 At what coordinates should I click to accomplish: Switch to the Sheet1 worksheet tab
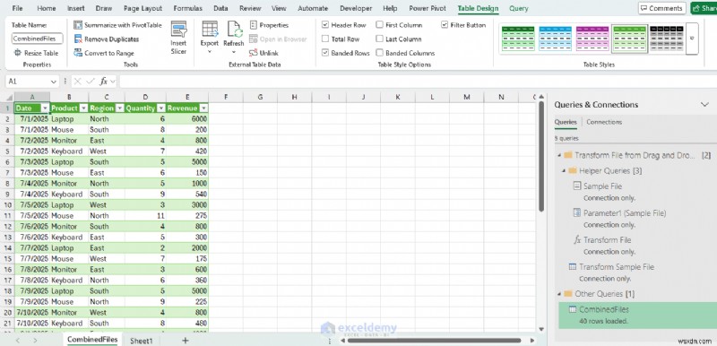142,341
